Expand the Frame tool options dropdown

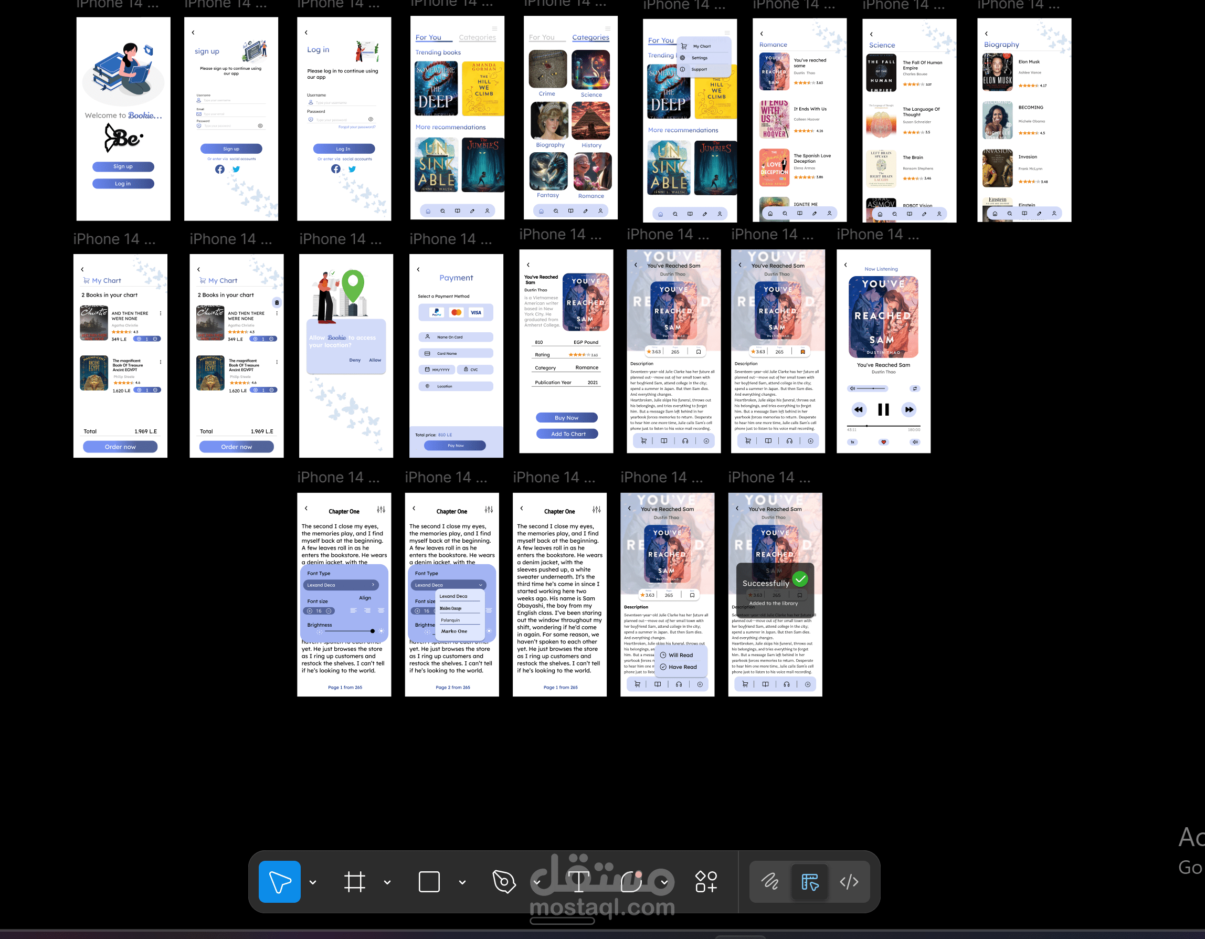pos(387,882)
